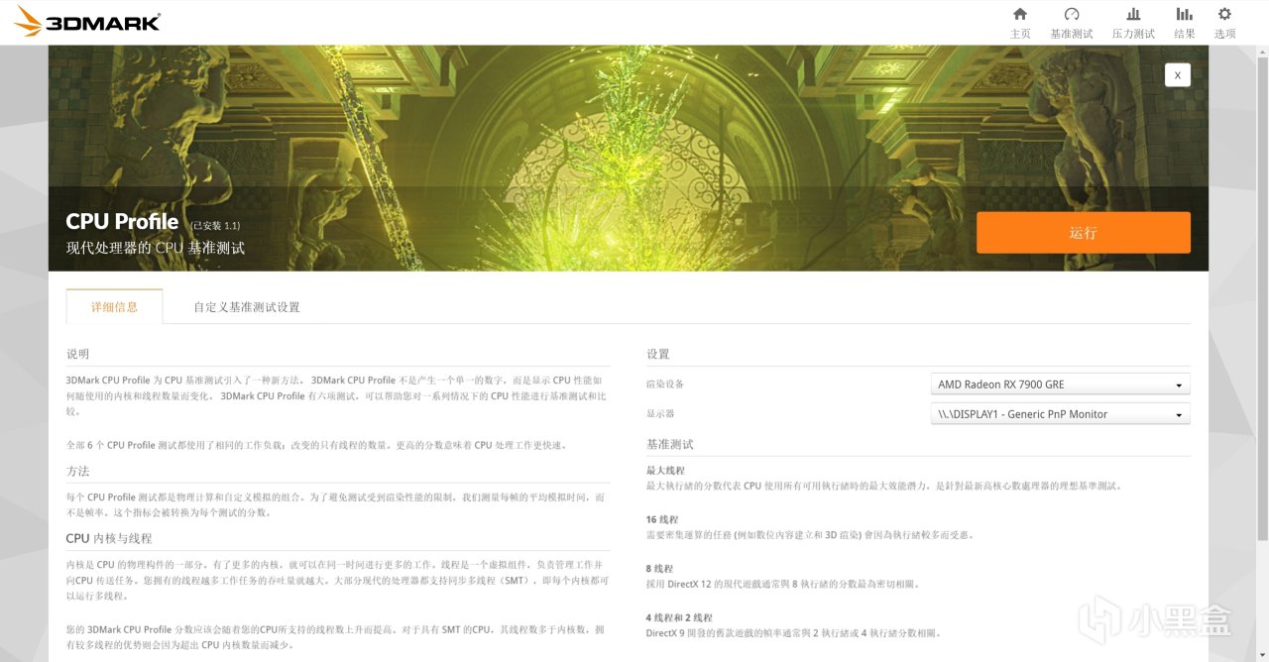Viewport: 1269px width, 662px height.
Task: Switch to the 详细信息 tab
Action: [114, 306]
